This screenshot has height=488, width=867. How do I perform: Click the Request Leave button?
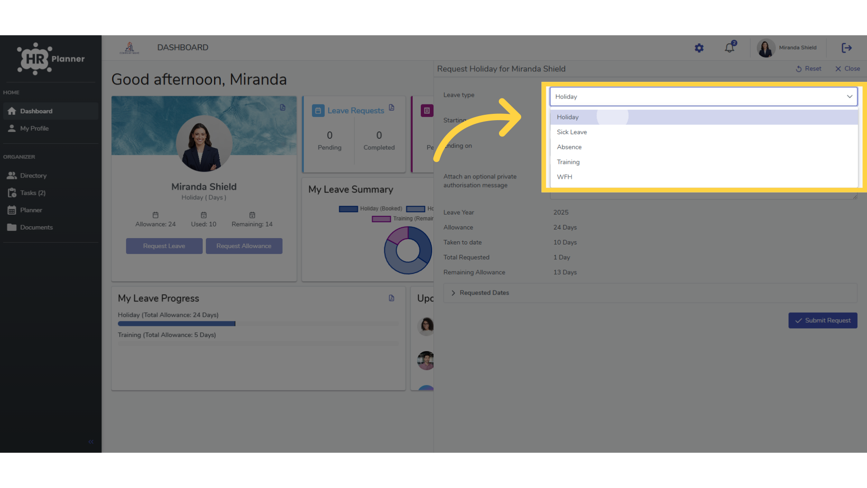click(164, 246)
